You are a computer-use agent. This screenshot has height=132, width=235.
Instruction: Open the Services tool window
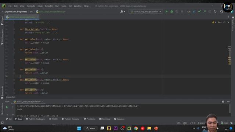(119, 119)
